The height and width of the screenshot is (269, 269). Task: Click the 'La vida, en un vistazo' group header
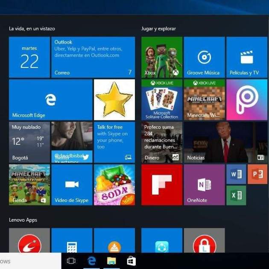tap(32, 29)
